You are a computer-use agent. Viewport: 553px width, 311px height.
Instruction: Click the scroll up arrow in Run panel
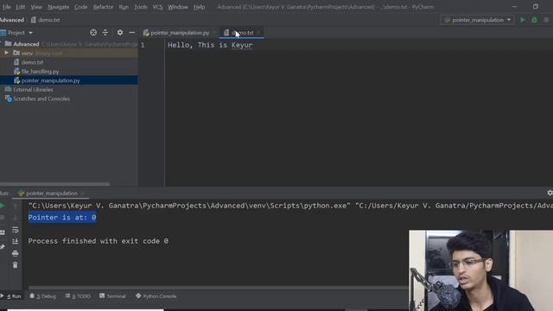16,206
